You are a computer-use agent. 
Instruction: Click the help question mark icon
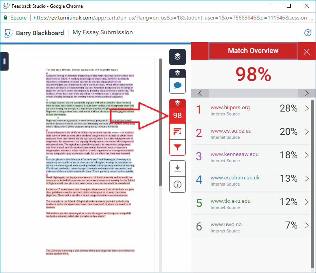[x=307, y=33]
